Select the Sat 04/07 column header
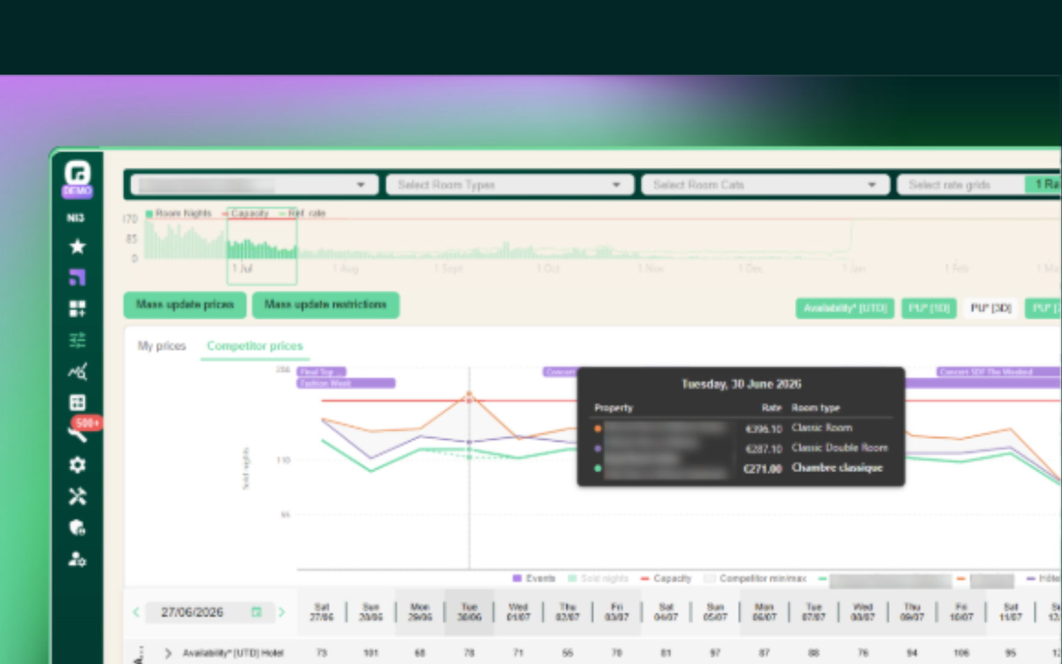Screen dimensions: 1062x664 (666, 612)
